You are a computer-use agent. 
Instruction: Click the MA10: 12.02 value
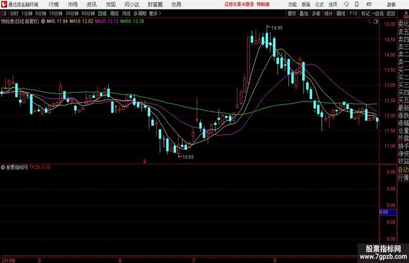click(x=81, y=22)
